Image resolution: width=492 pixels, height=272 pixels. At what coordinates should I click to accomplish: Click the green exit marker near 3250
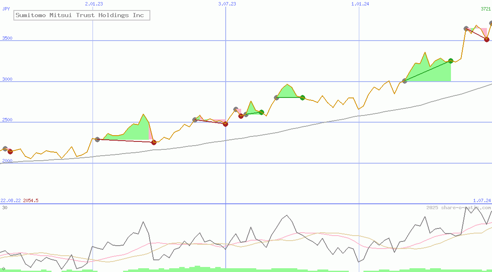point(451,61)
